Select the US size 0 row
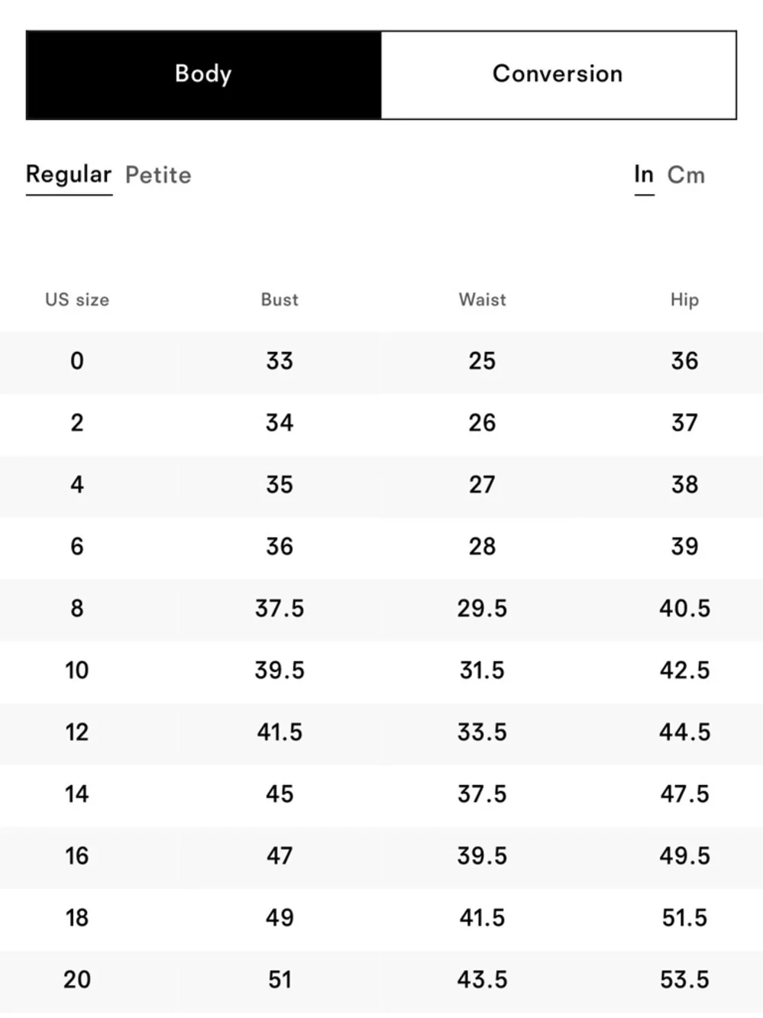 (77, 361)
